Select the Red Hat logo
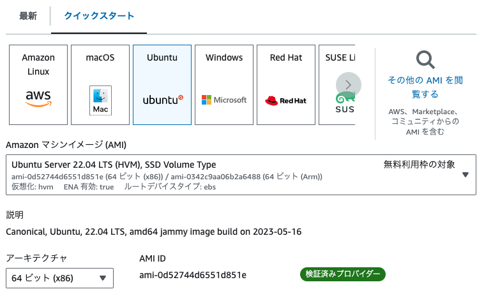 [285, 100]
